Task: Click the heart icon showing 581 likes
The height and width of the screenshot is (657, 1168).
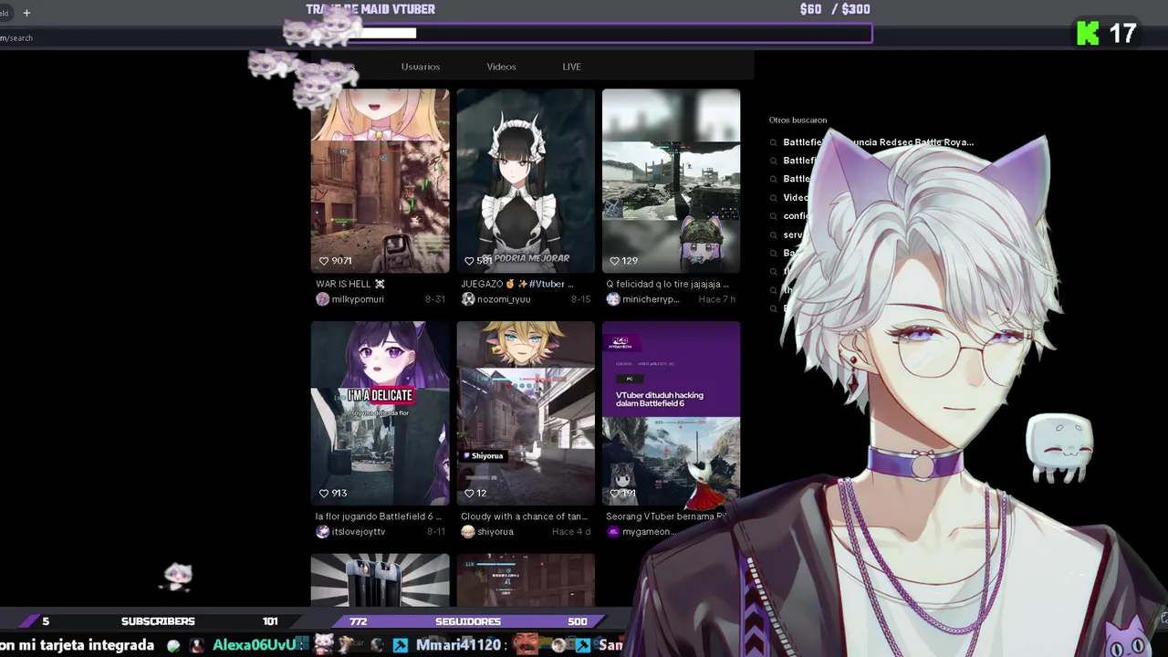Action: 469,261
